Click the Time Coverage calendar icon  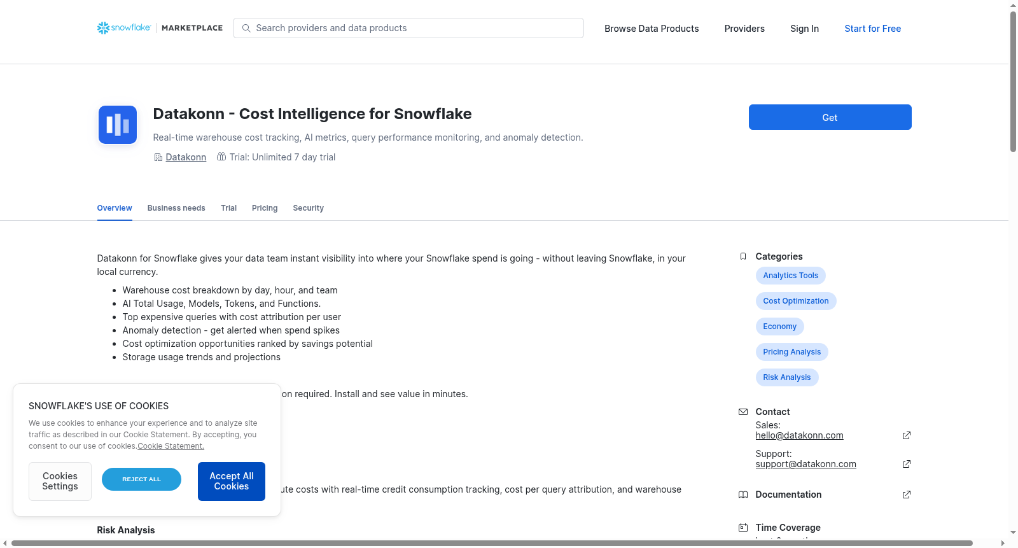click(x=743, y=528)
